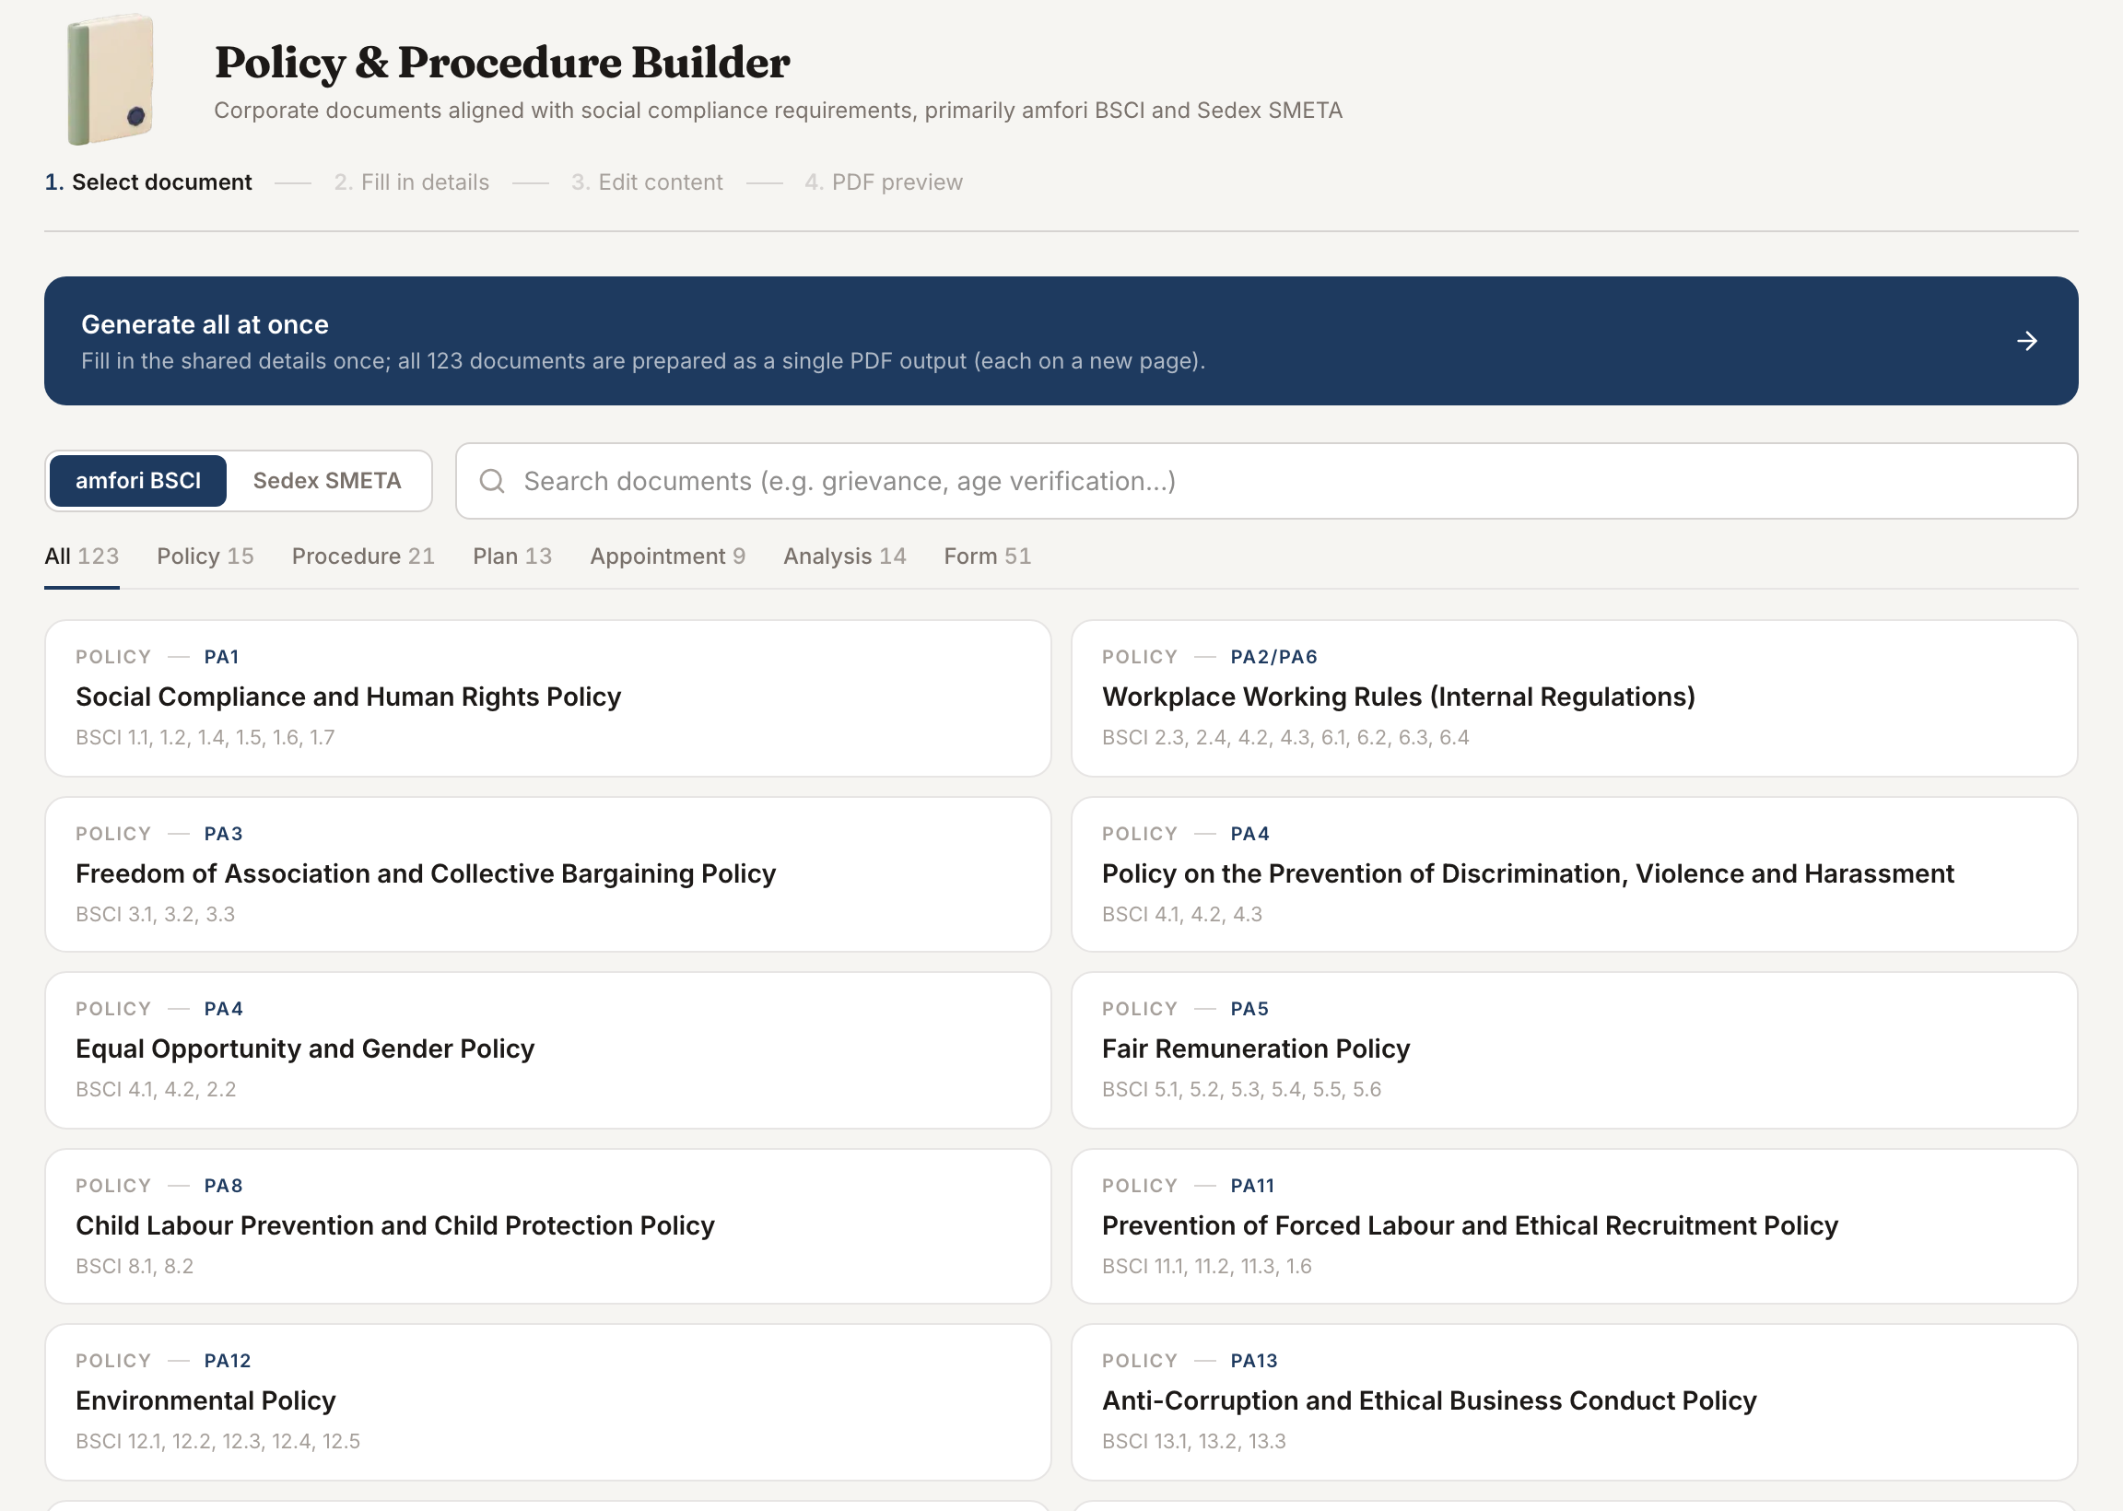The image size is (2123, 1511).
Task: Filter by Plan 13 tab
Action: point(511,556)
